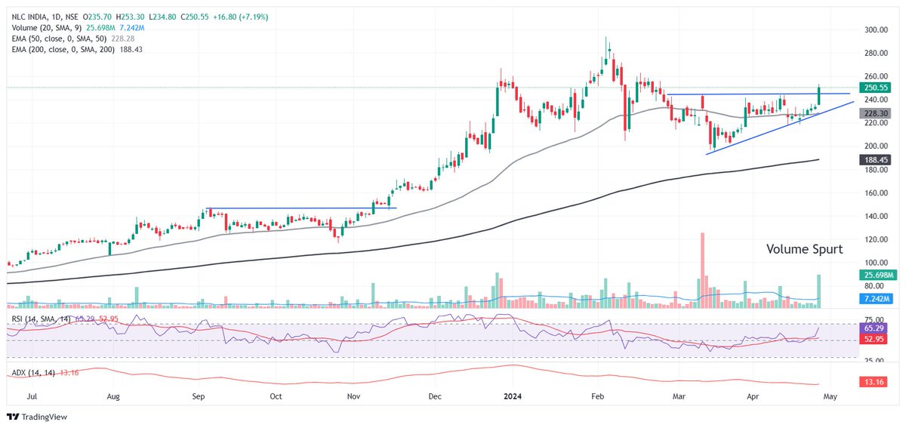Click the 75.00 RSI axis label

pos(875,320)
